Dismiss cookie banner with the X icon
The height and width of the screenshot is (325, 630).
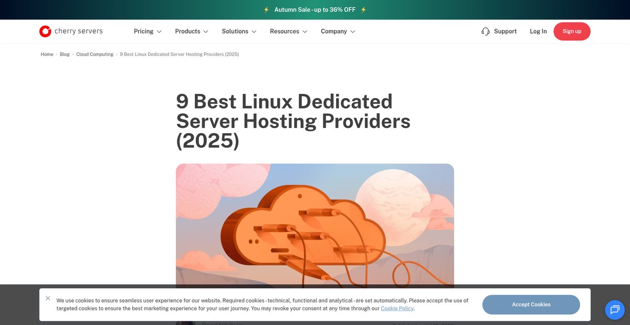click(48, 298)
